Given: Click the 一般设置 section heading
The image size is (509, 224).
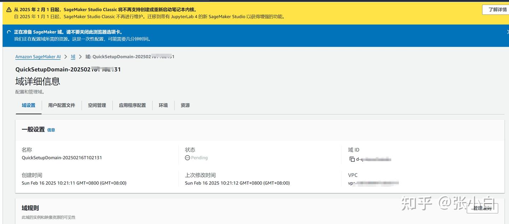Looking at the screenshot, I should click(33, 130).
